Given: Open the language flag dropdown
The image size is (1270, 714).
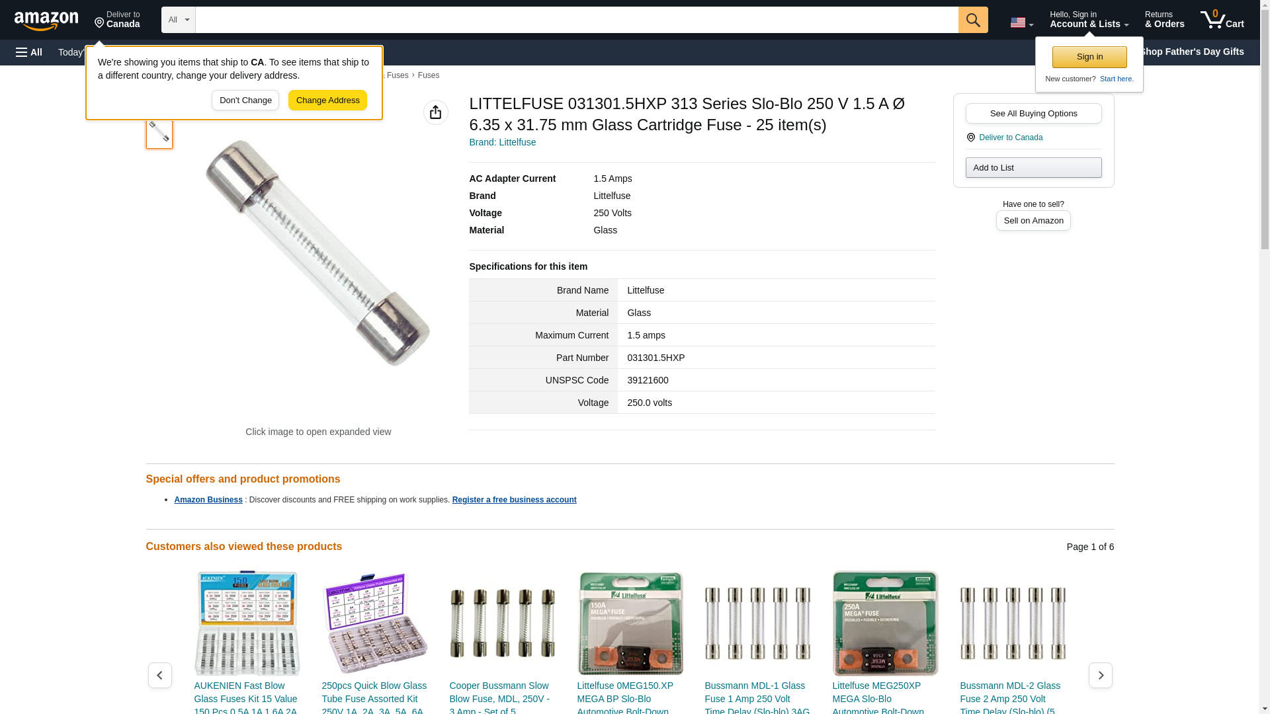Looking at the screenshot, I should click(1021, 22).
